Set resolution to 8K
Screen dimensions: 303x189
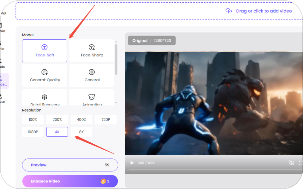tap(81, 132)
